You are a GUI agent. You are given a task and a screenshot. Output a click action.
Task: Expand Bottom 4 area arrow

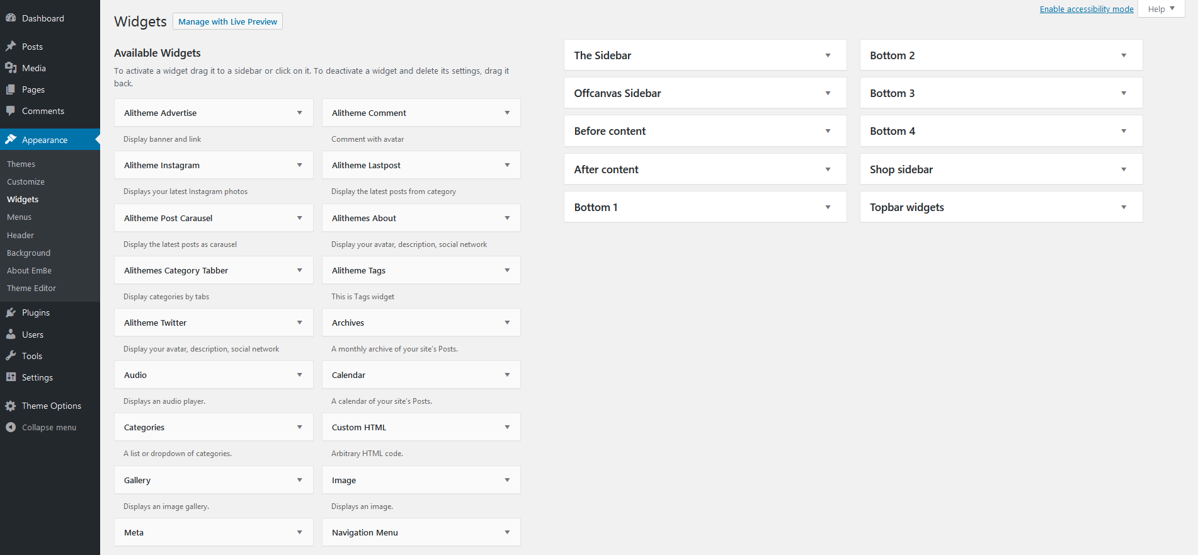tap(1124, 131)
